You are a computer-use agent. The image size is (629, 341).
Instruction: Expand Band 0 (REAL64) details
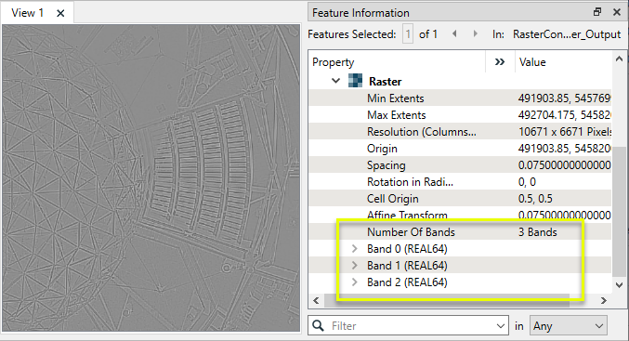click(x=354, y=249)
